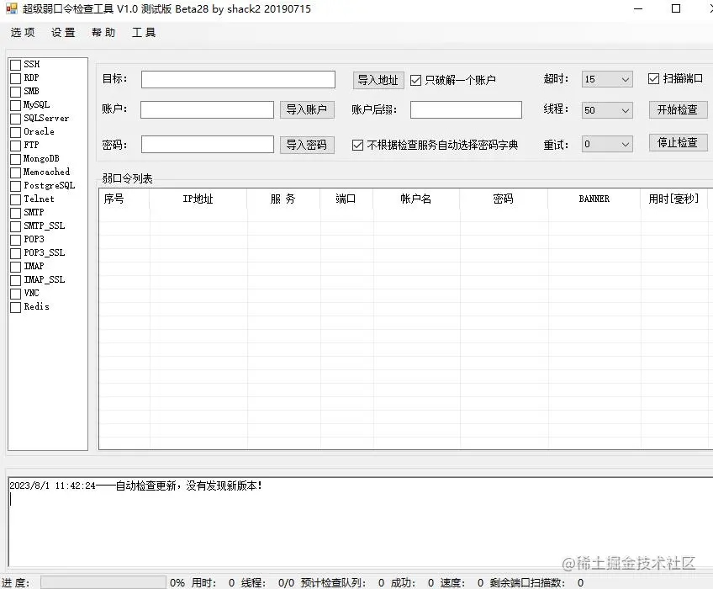Select the Telnet checkbox
713x589 pixels.
pos(15,199)
